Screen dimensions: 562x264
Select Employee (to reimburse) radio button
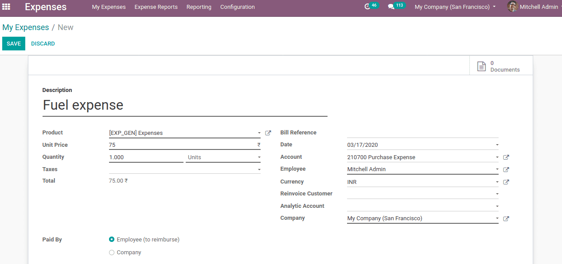(112, 239)
